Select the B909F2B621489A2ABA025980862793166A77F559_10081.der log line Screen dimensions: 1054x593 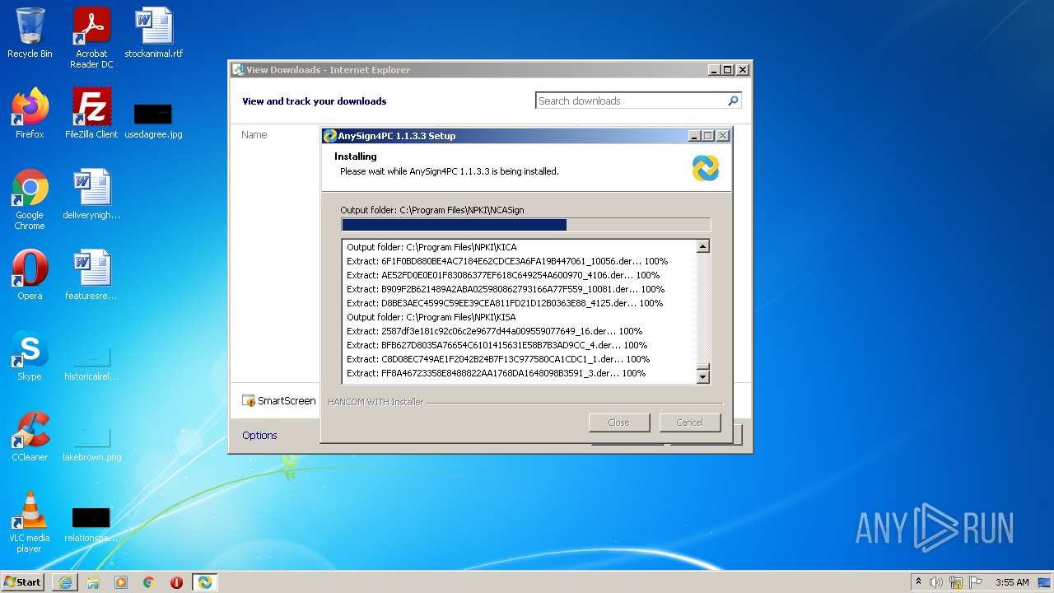[x=506, y=289]
